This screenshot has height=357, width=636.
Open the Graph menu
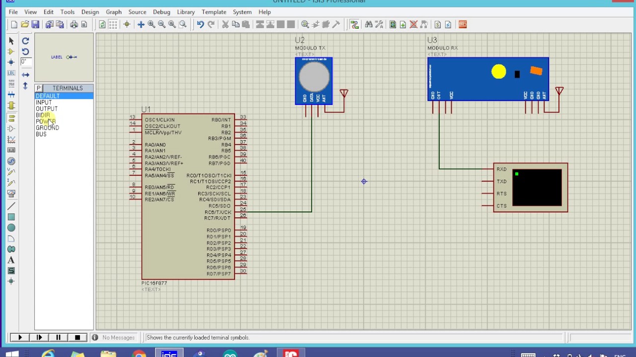113,12
